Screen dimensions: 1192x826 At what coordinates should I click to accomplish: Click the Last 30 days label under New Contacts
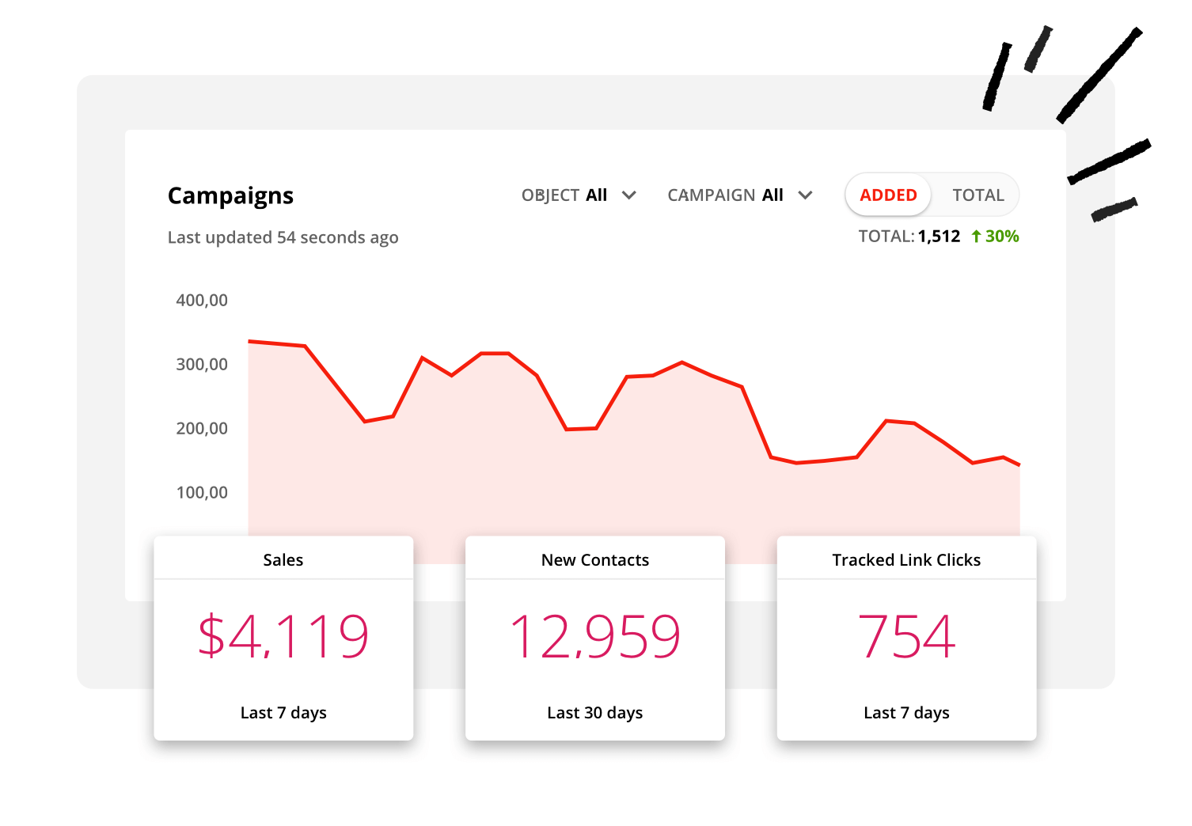(594, 712)
